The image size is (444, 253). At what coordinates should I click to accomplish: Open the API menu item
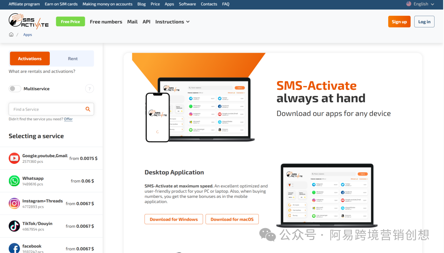point(147,22)
